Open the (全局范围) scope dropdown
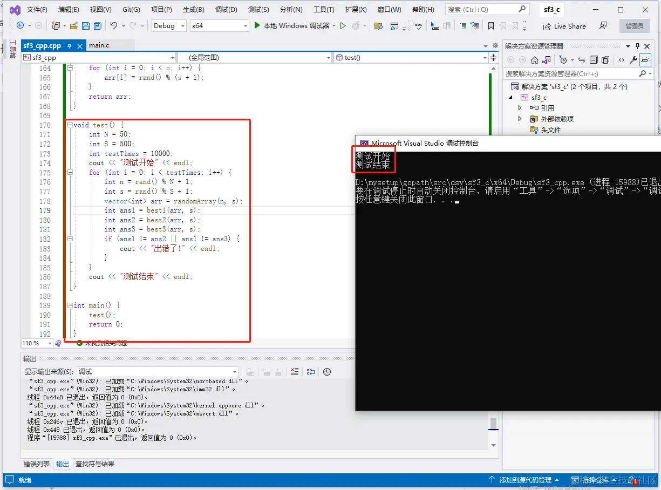 [255, 57]
